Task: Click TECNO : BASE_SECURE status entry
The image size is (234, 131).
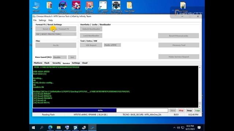Action: pos(142,115)
